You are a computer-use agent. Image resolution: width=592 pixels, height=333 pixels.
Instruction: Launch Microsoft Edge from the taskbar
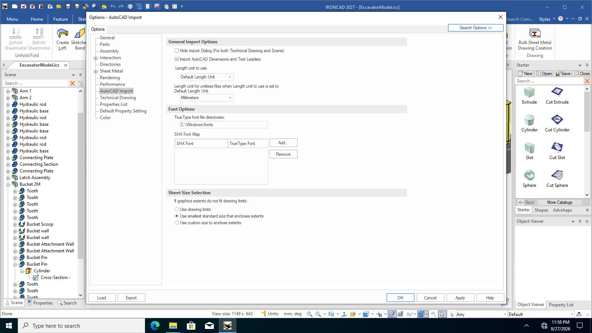[x=155, y=326]
